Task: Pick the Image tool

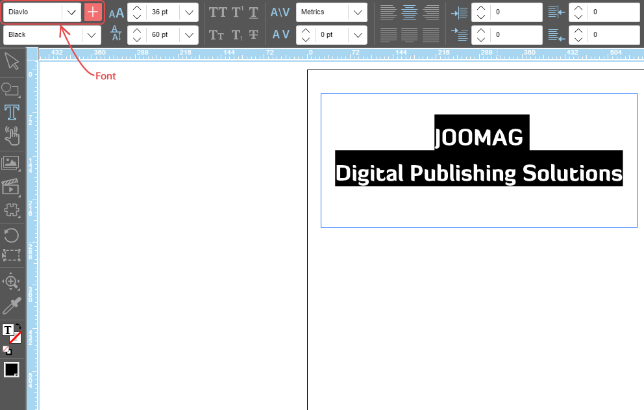Action: click(x=11, y=163)
